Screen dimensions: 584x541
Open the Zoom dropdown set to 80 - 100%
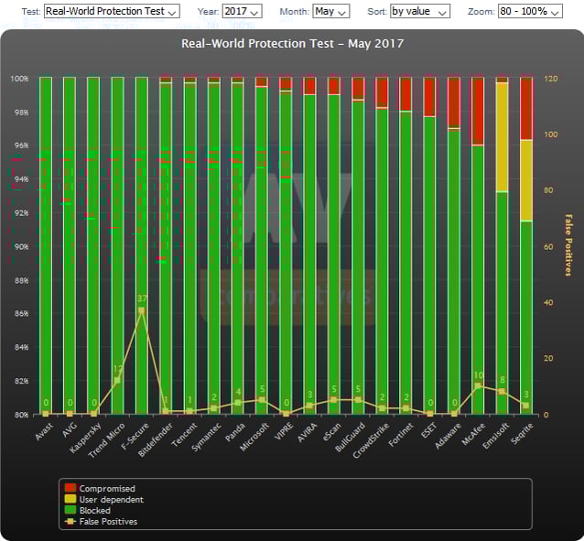tap(530, 11)
